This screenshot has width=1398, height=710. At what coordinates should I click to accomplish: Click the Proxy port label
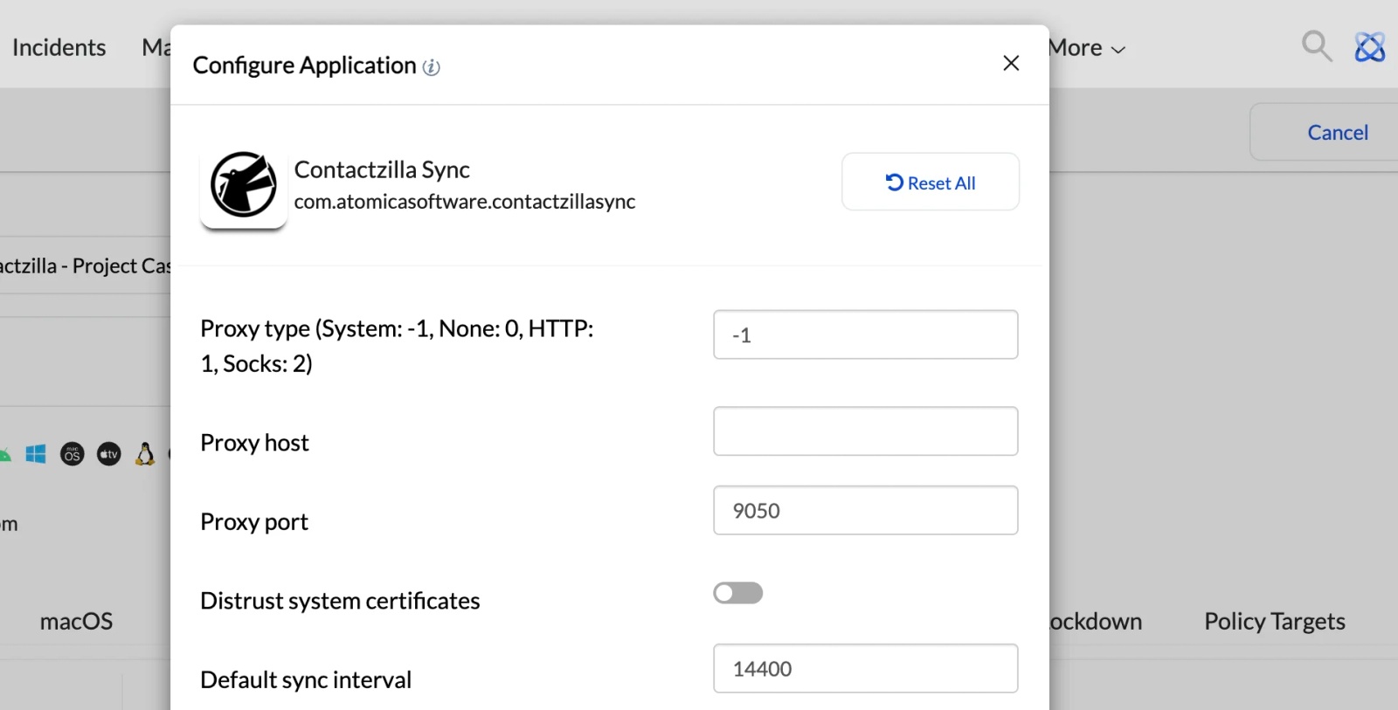click(254, 521)
